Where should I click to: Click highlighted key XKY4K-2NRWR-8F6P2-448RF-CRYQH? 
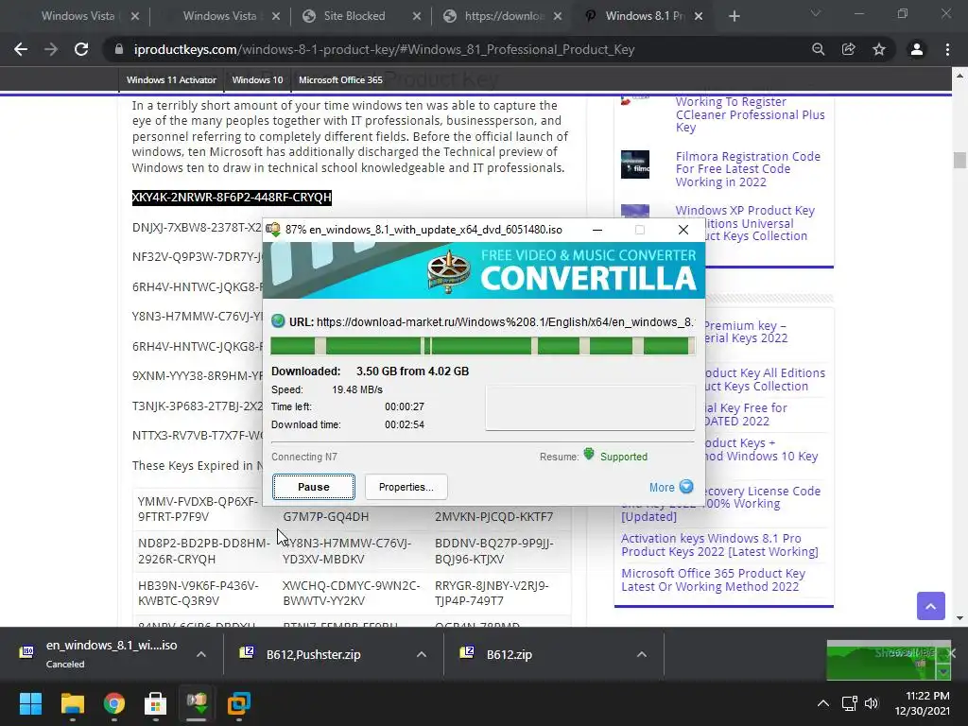pos(232,198)
